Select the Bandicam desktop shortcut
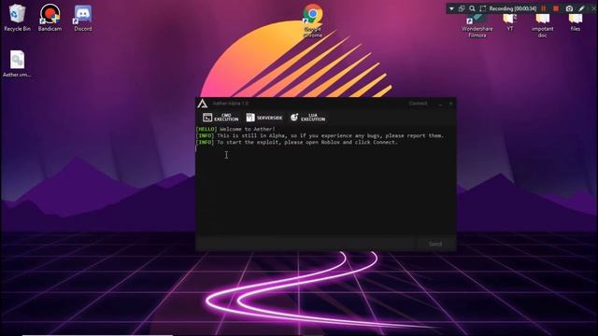Image resolution: width=598 pixels, height=336 pixels. (50, 18)
